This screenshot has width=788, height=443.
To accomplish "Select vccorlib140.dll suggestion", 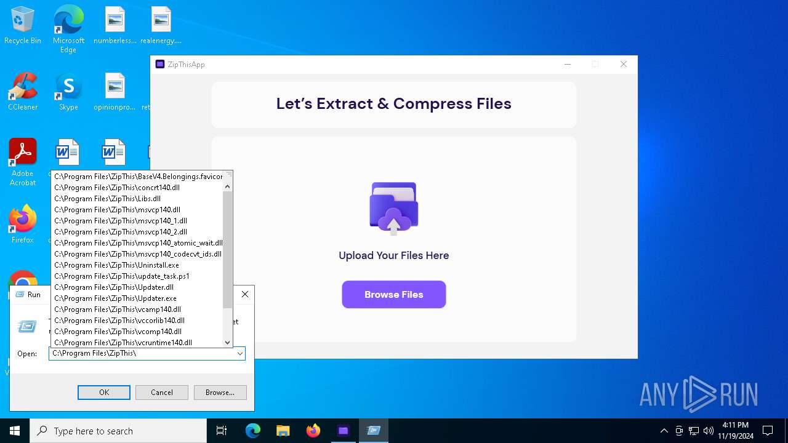I will [x=137, y=321].
